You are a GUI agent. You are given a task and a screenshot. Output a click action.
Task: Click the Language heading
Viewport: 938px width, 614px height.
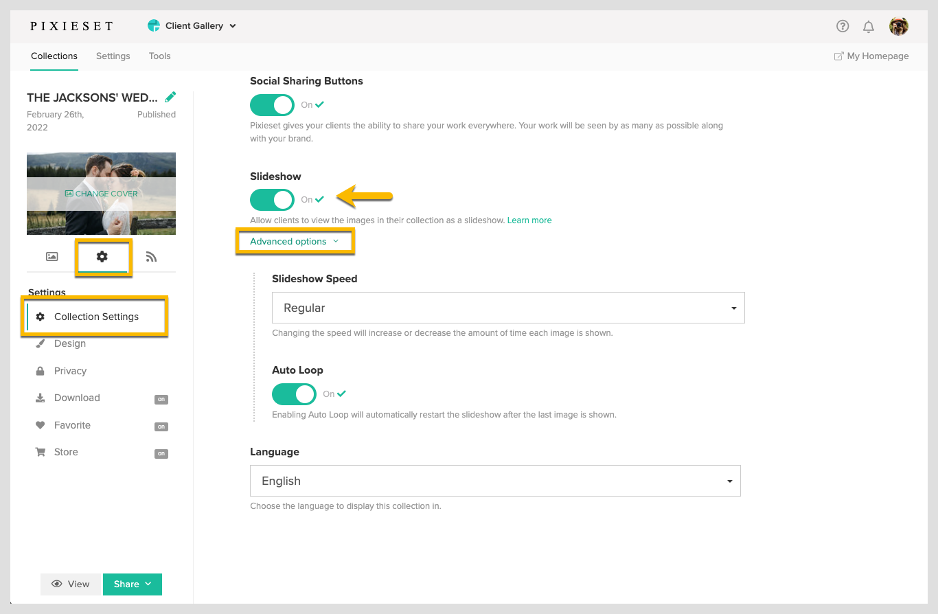pos(275,452)
